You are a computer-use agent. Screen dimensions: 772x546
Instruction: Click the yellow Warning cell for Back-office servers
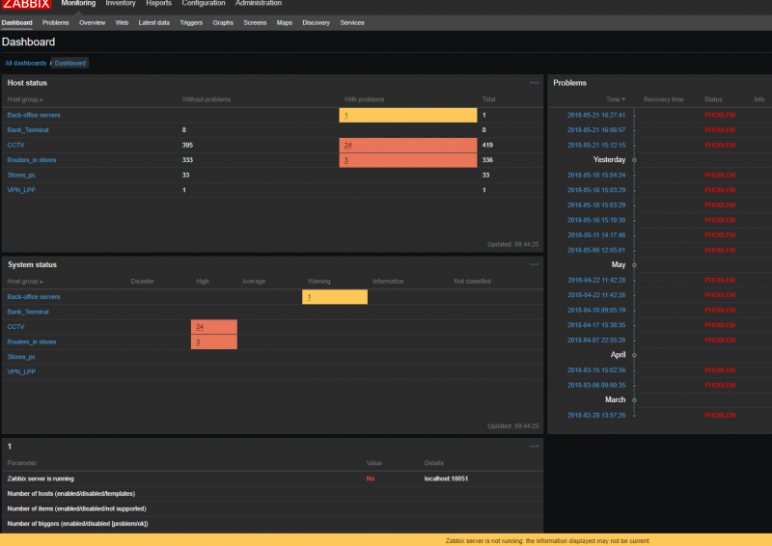[334, 297]
